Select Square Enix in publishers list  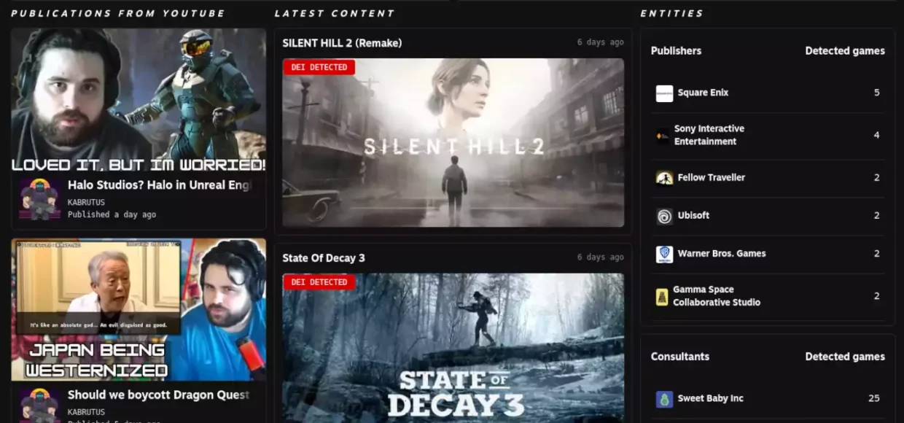(x=703, y=93)
